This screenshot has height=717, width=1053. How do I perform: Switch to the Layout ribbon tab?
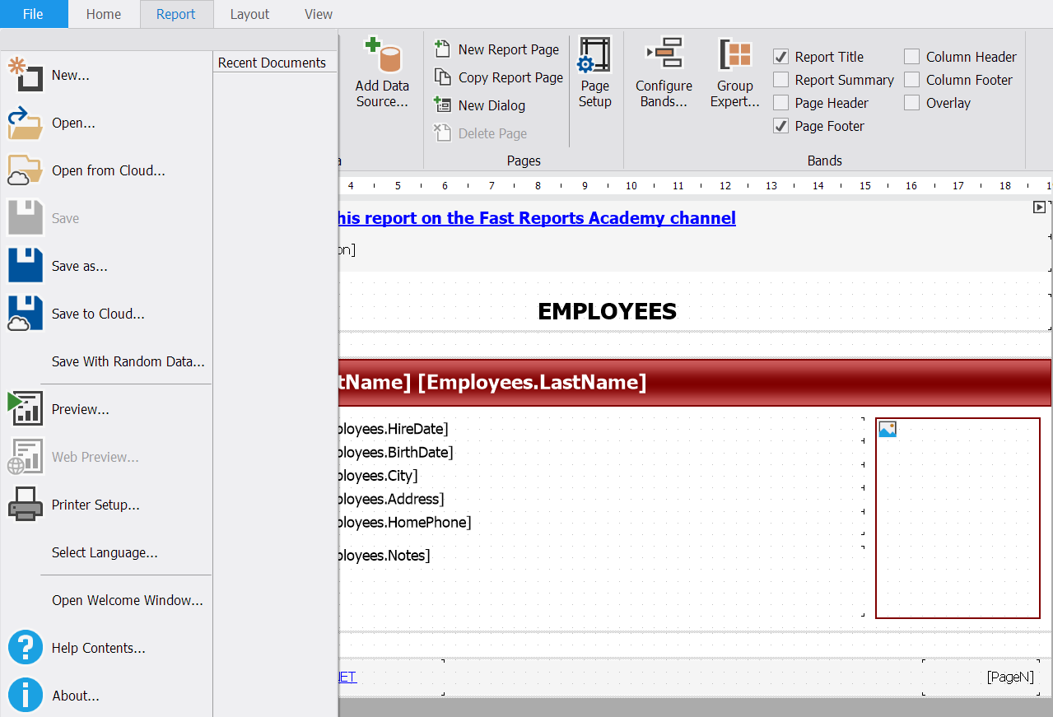pos(249,14)
